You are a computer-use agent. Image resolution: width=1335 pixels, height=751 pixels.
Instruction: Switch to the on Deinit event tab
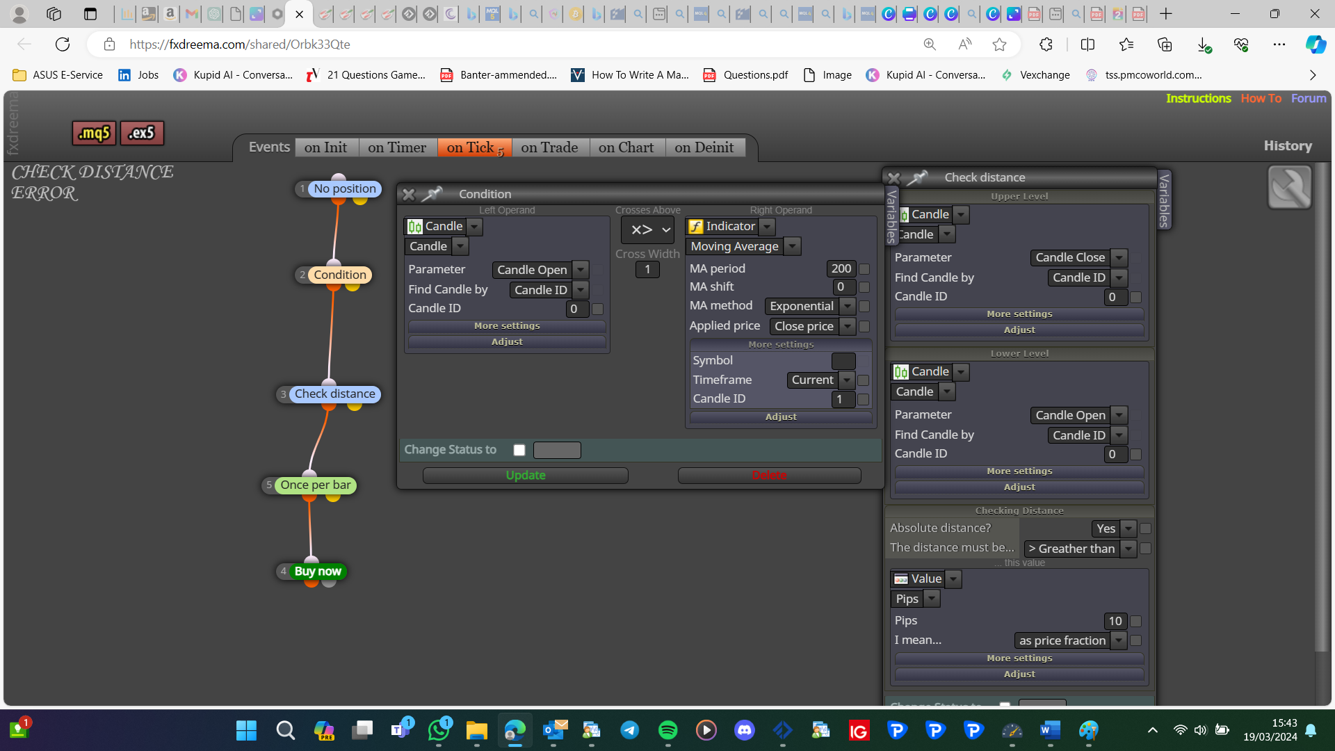coord(704,147)
